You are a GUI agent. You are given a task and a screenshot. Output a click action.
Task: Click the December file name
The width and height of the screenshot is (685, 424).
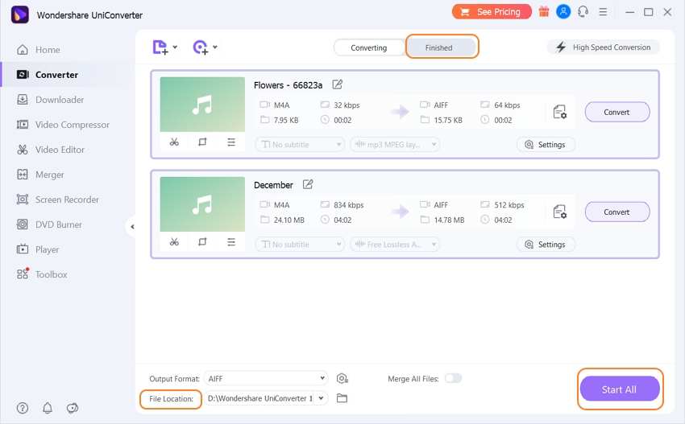(x=273, y=185)
